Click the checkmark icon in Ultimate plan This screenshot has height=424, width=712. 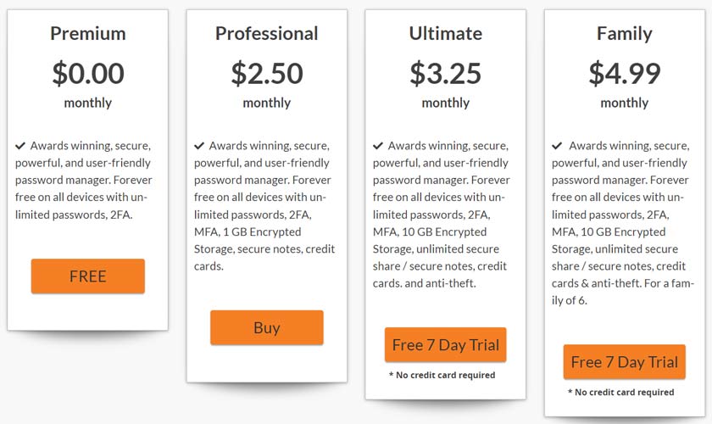click(378, 146)
